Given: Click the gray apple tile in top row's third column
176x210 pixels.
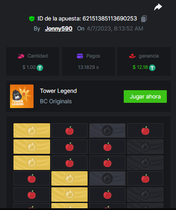Looking at the screenshot, I should click(x=107, y=130).
